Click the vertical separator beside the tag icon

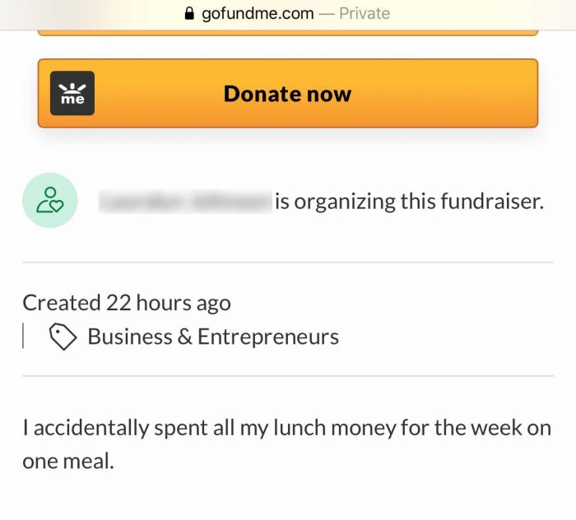23,336
